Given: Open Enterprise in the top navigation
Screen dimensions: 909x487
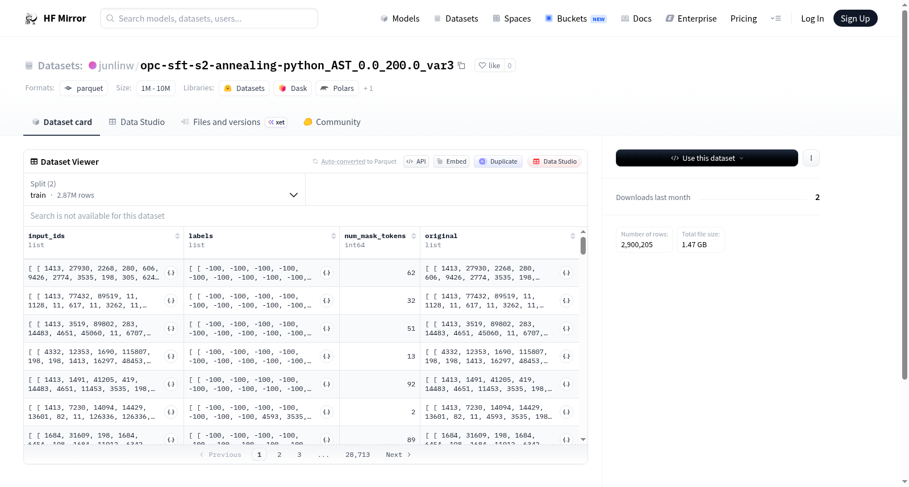Looking at the screenshot, I should pos(691,19).
